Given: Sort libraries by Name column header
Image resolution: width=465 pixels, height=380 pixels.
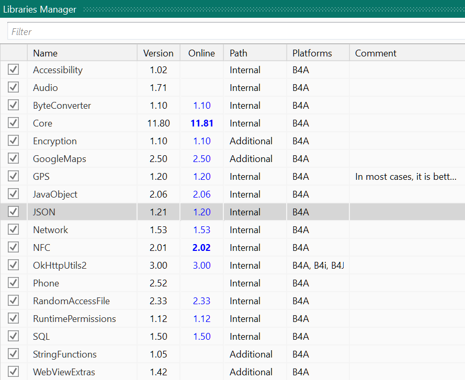Looking at the screenshot, I should pos(45,53).
